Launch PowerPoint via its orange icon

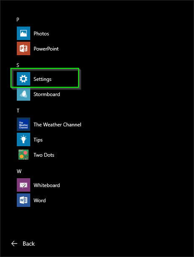(24, 48)
